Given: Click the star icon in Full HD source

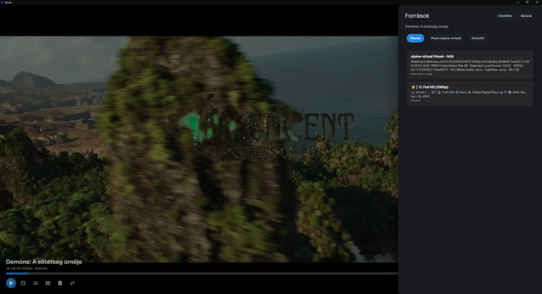Looking at the screenshot, I should (x=413, y=87).
